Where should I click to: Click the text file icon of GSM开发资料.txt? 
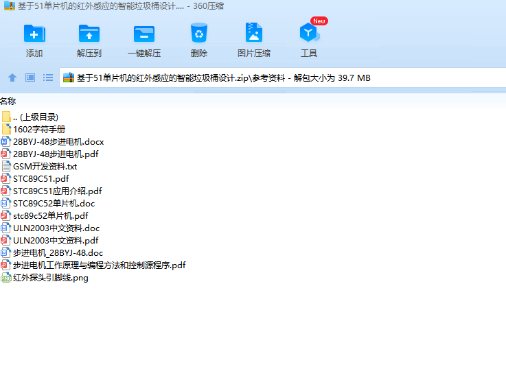pos(6,166)
